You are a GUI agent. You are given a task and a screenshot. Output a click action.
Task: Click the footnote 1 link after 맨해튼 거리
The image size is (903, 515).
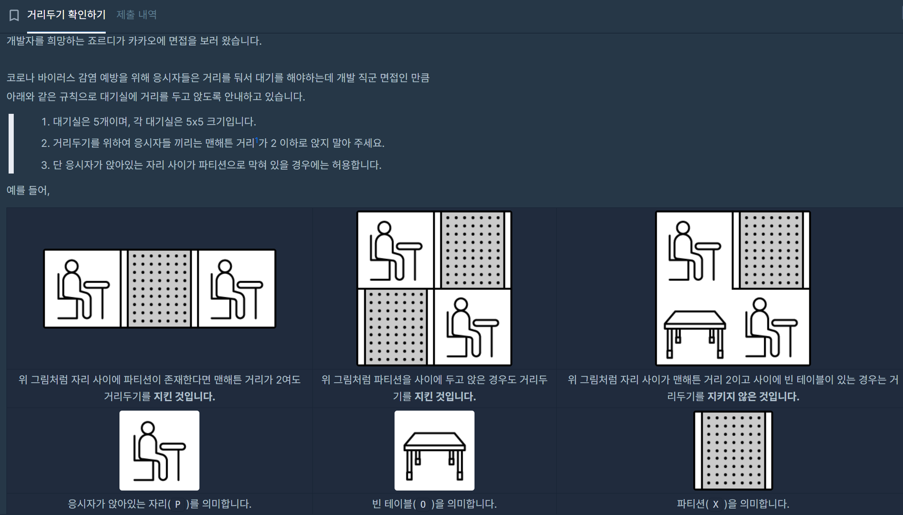[x=257, y=140]
